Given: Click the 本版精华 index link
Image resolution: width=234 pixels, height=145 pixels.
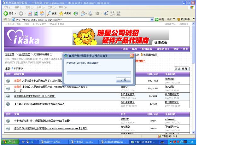Looking at the screenshot, I should click(18, 69).
